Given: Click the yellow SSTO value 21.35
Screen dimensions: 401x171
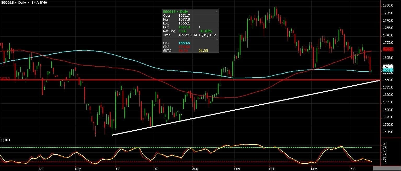Looking at the screenshot, I should click(203, 50).
